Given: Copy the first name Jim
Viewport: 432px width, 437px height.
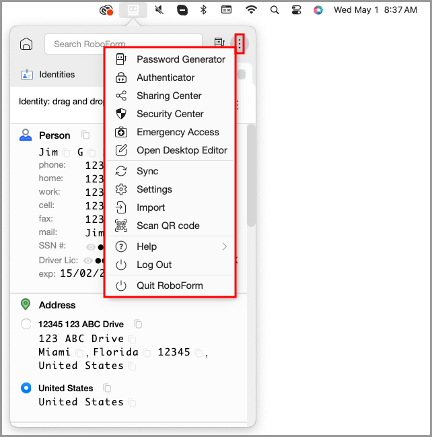Looking at the screenshot, I should (67, 153).
